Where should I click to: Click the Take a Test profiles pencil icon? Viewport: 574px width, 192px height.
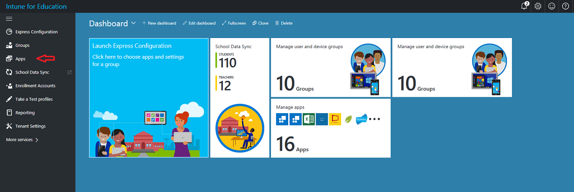(x=9, y=99)
